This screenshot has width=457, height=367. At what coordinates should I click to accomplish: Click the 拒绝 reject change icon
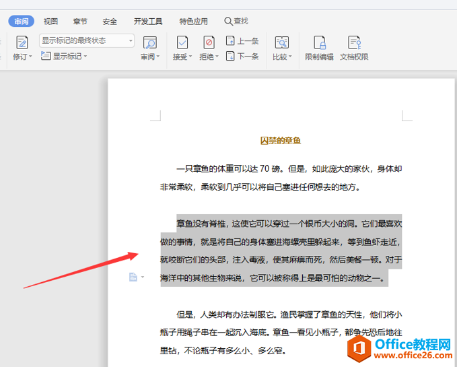click(209, 43)
